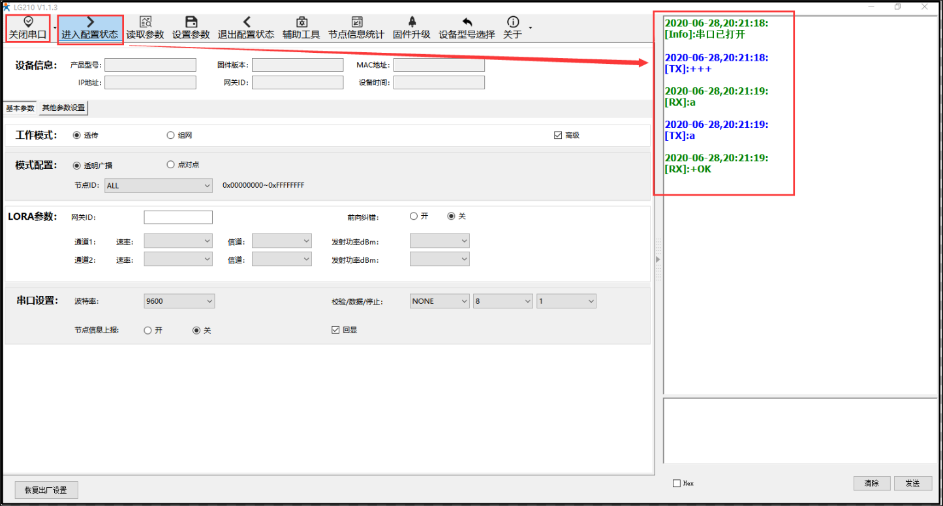The image size is (943, 506).
Task: Open the parity dropdown showing NONE
Action: 439,301
